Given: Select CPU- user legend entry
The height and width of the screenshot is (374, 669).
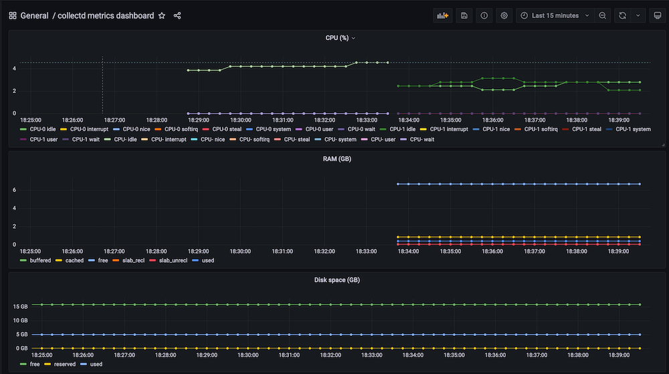Looking at the screenshot, I should (383, 139).
